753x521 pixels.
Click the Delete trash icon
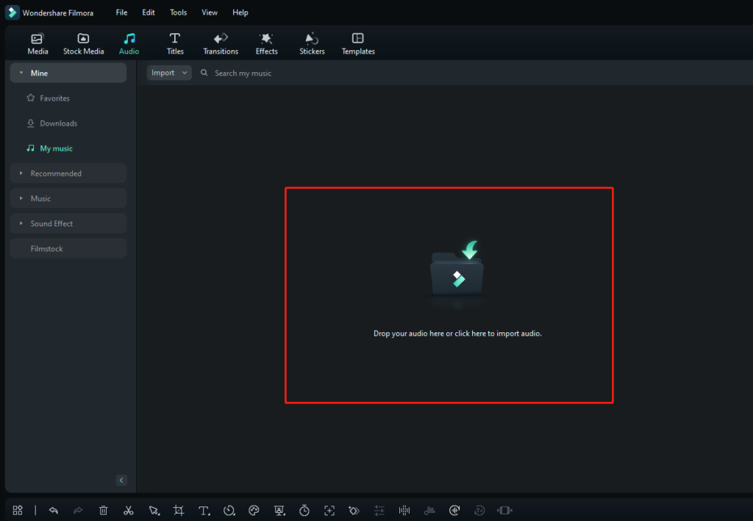(x=104, y=510)
